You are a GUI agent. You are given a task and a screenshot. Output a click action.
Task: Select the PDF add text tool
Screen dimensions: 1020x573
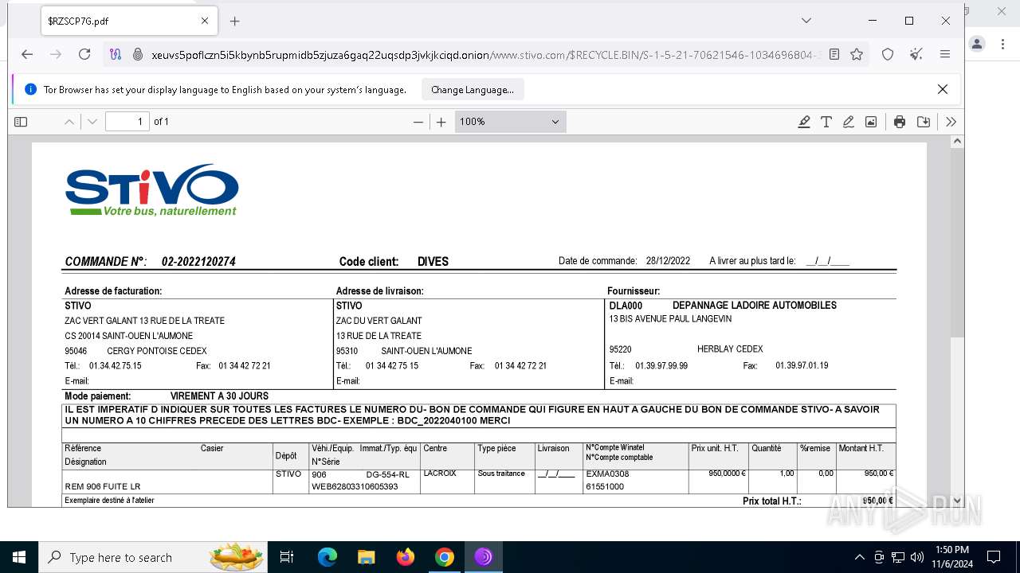coord(826,122)
